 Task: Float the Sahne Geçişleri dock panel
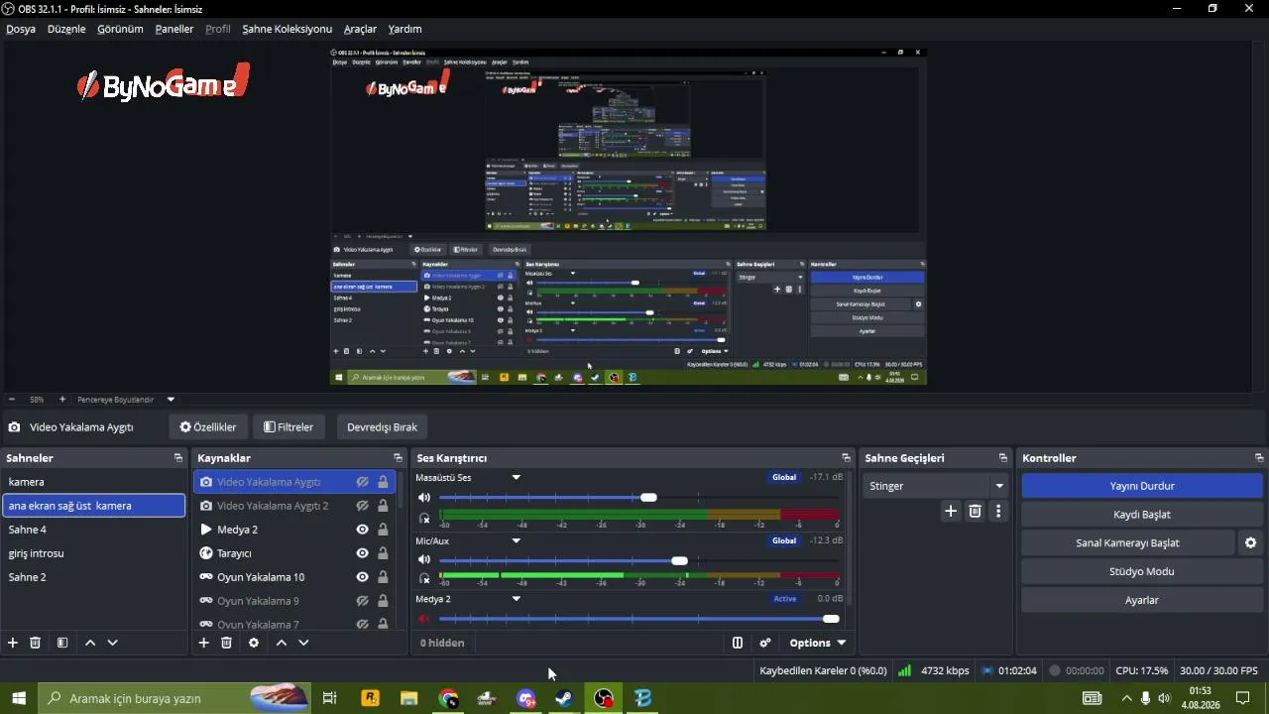click(1003, 458)
